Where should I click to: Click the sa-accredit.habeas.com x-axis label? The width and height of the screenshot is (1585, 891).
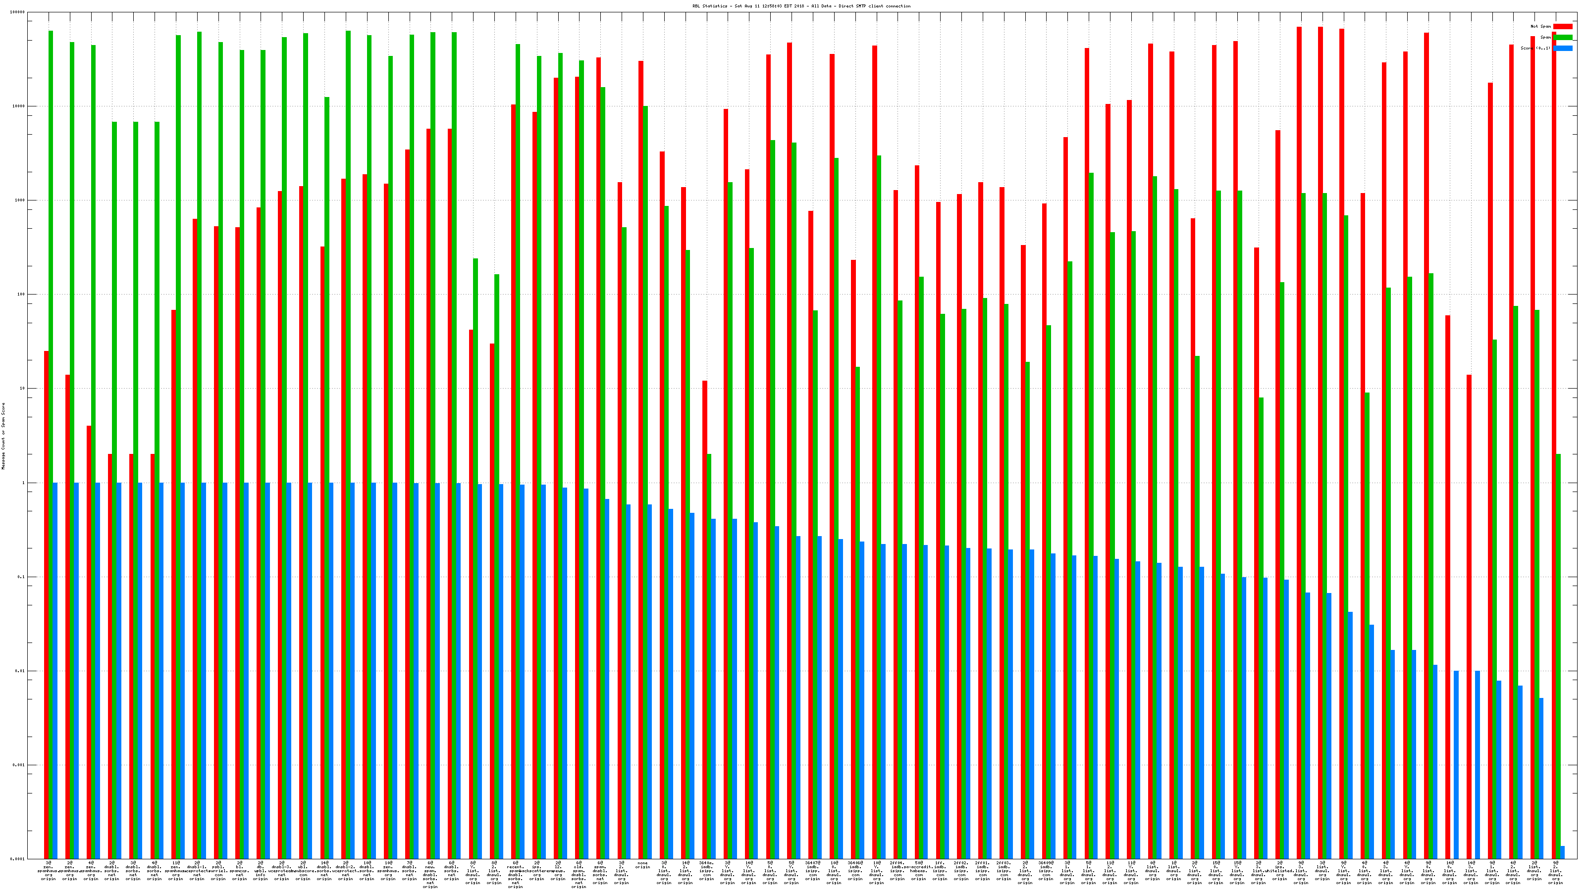[x=919, y=871]
